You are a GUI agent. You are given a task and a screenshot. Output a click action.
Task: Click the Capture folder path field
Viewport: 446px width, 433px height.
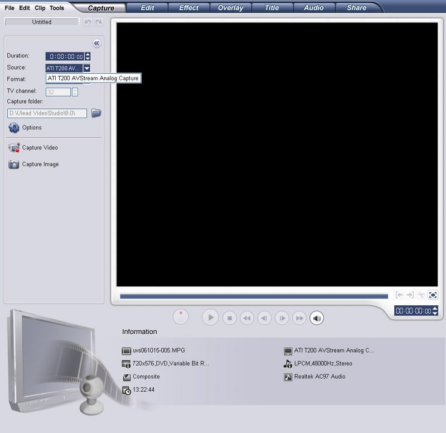(x=47, y=113)
